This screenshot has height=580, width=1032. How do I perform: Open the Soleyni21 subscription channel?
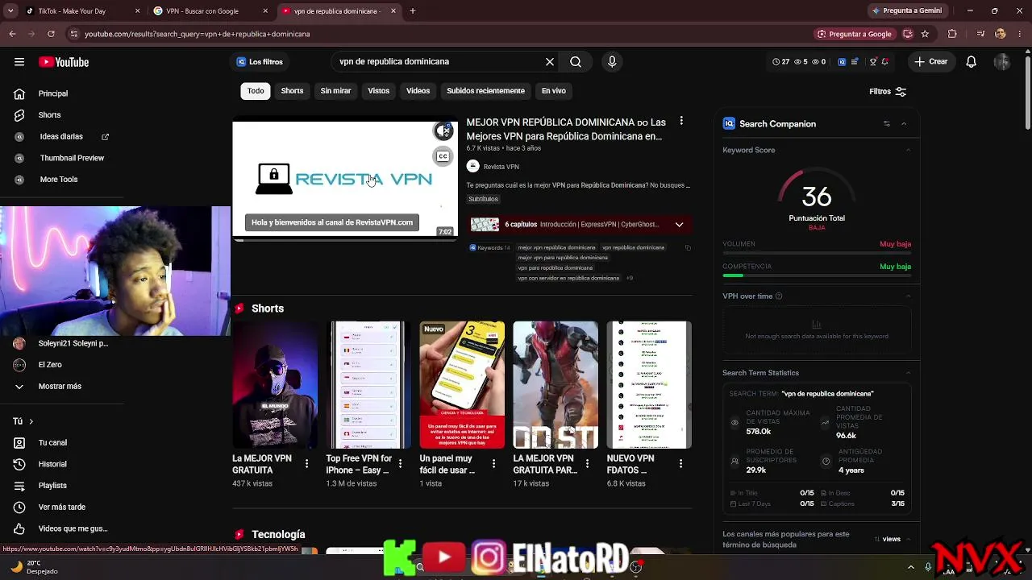(73, 343)
